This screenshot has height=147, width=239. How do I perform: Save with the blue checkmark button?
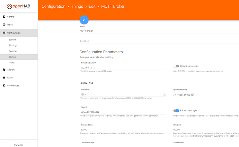tap(84, 20)
